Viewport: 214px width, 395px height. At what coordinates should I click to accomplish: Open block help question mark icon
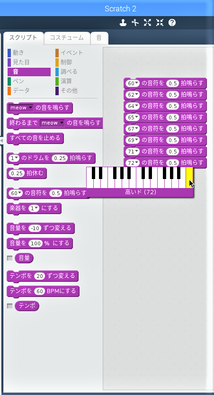click(172, 23)
